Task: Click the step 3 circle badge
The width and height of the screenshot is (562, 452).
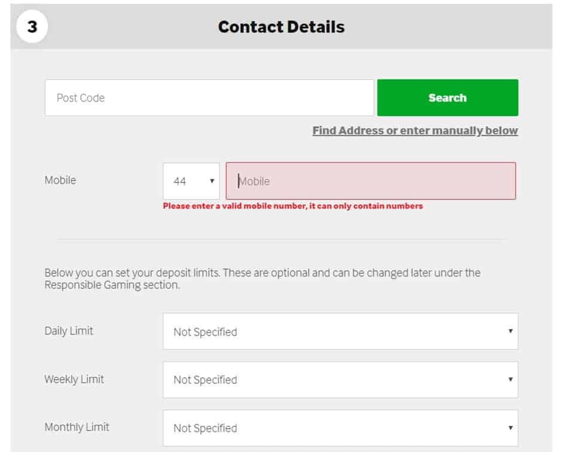Action: pyautogui.click(x=32, y=26)
